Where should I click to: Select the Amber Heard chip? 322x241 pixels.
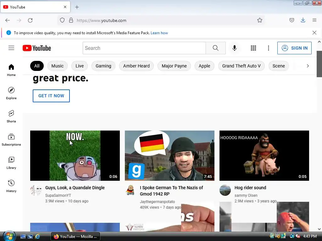136,66
